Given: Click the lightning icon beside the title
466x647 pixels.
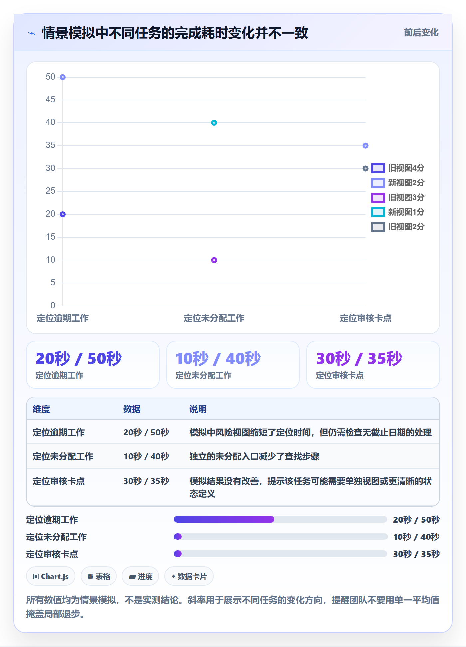Looking at the screenshot, I should 32,33.
